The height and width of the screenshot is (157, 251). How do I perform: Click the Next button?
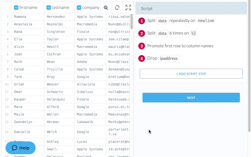191,98
